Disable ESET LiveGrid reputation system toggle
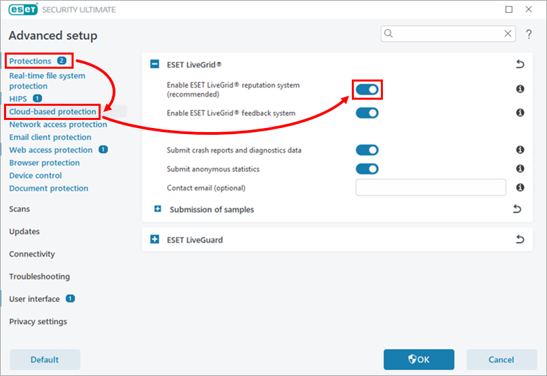Screen dimensions: 547x376 (367, 89)
